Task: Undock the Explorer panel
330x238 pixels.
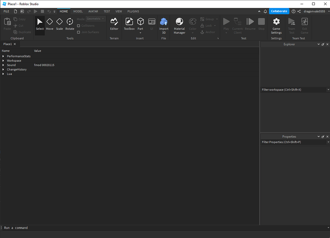Action: pyautogui.click(x=323, y=44)
